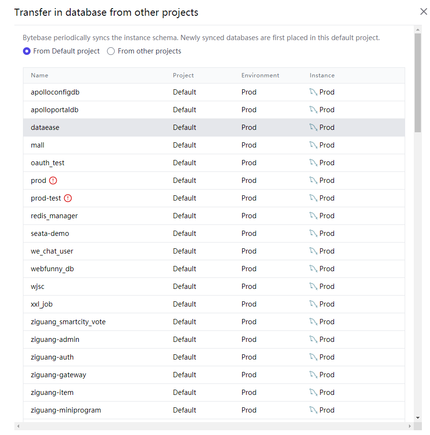Click MySQL dolphin icon in dataease row

pos(313,127)
